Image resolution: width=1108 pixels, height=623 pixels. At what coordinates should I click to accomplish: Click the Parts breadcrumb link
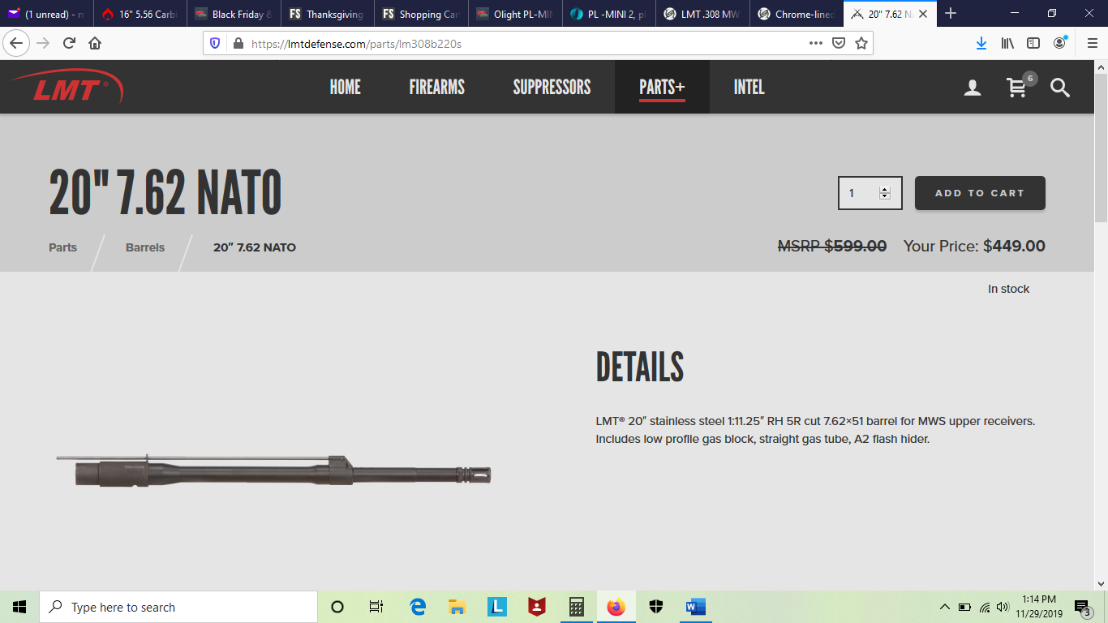click(x=62, y=247)
